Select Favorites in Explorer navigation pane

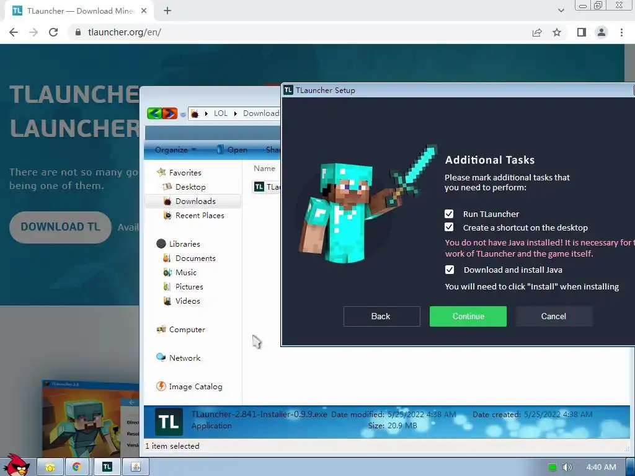[185, 172]
